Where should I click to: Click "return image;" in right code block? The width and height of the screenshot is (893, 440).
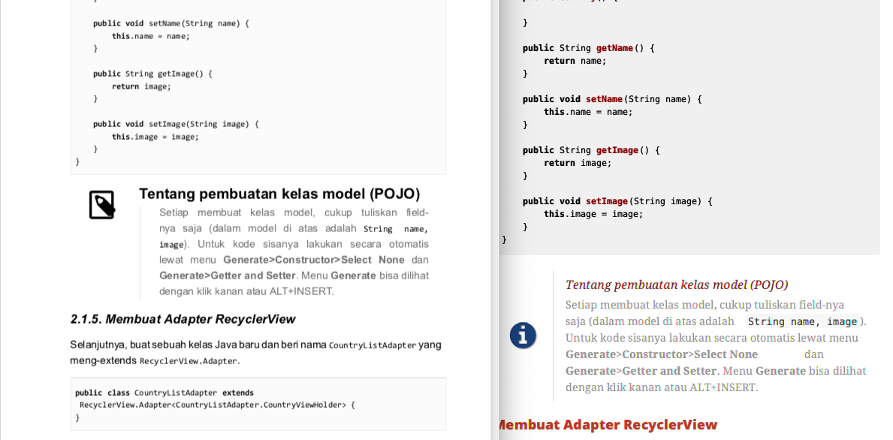click(x=578, y=163)
